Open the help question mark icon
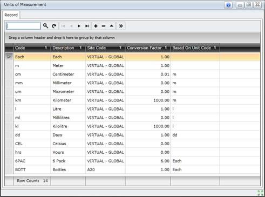This screenshot has width=265, height=197. coord(228,5)
